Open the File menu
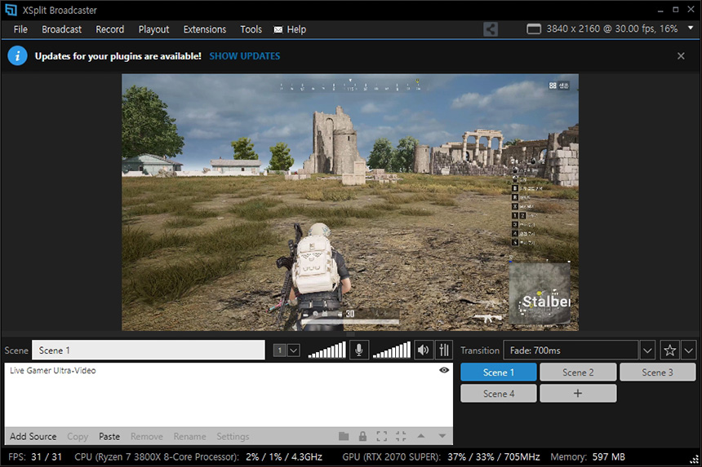702x467 pixels. tap(20, 29)
